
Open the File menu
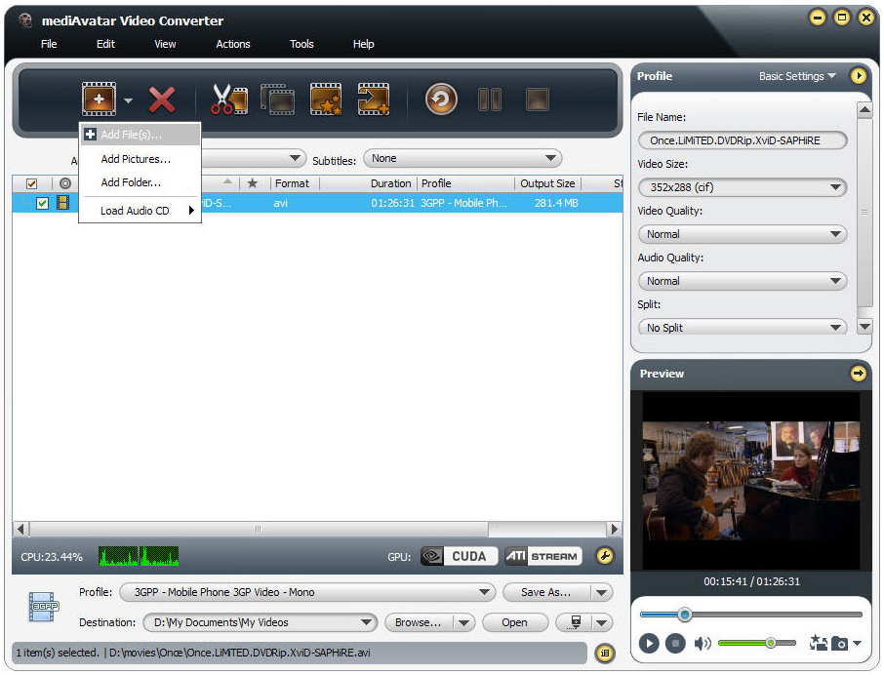pyautogui.click(x=49, y=44)
